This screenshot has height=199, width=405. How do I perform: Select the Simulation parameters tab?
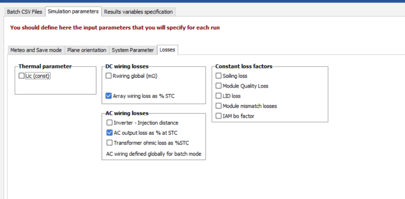(73, 11)
